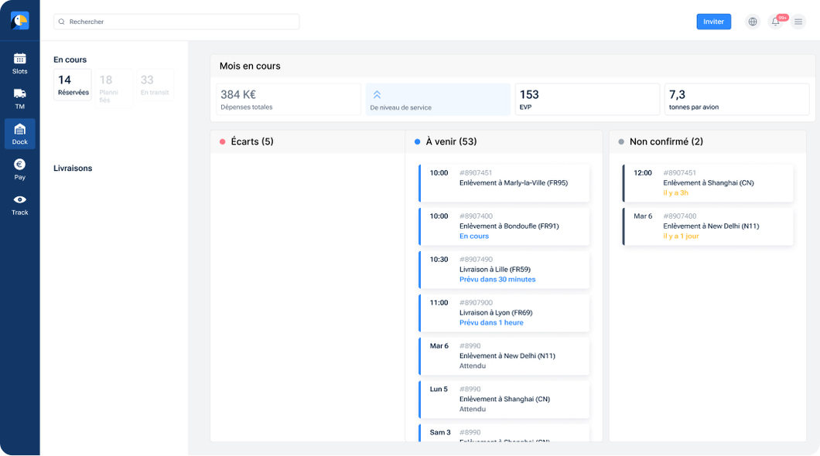
Task: Open the Pay euro section
Action: 20,170
